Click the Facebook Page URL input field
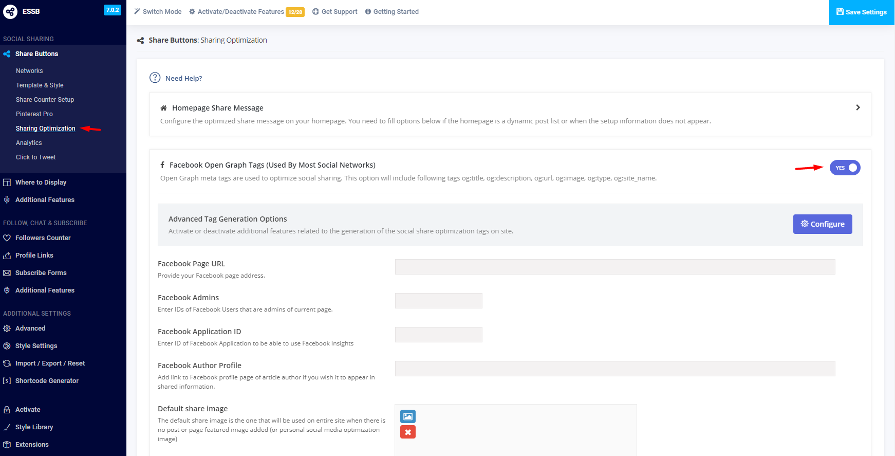Viewport: 895px width, 456px height. coord(614,267)
